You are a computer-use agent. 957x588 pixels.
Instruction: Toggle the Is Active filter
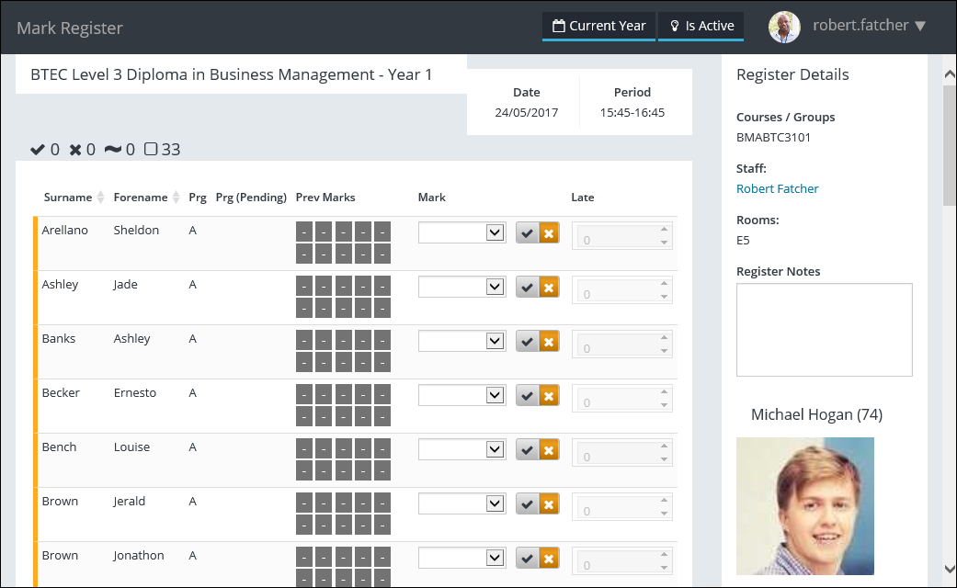701,26
